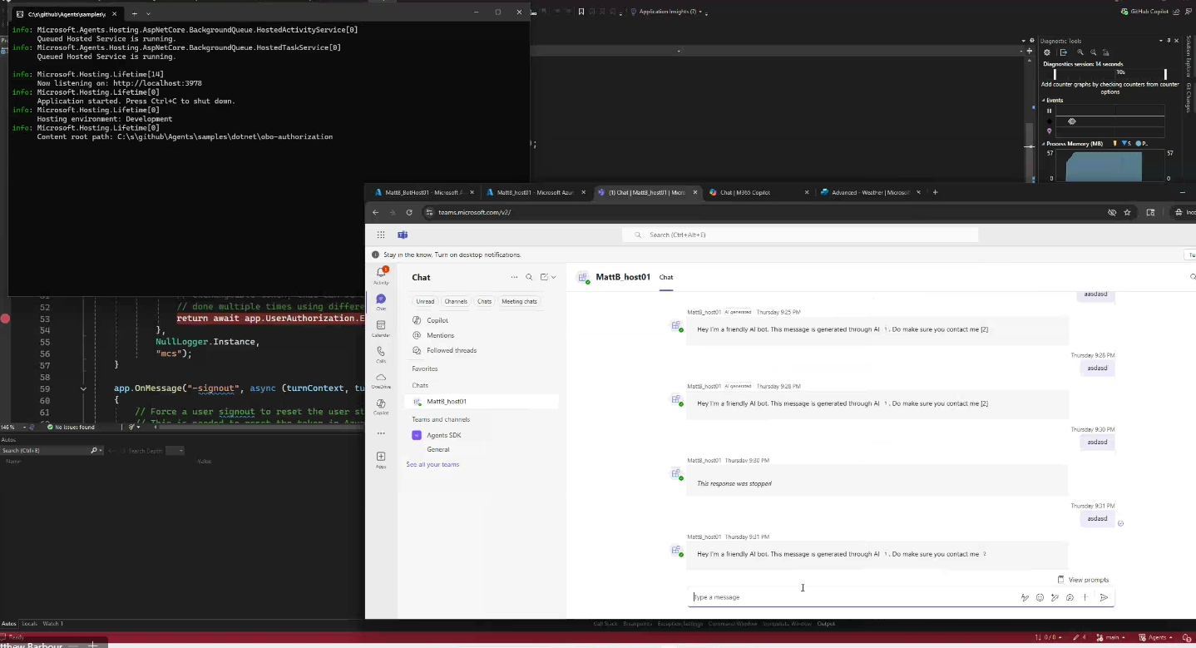Open the plus actions menu in the message box
The height and width of the screenshot is (648, 1196).
[1085, 597]
